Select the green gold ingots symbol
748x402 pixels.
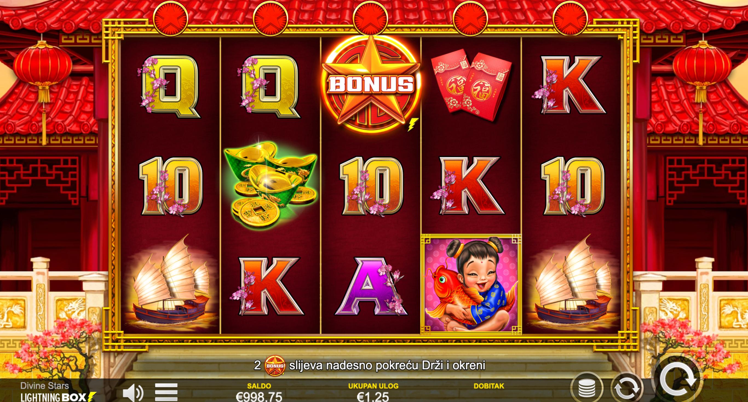click(270, 183)
